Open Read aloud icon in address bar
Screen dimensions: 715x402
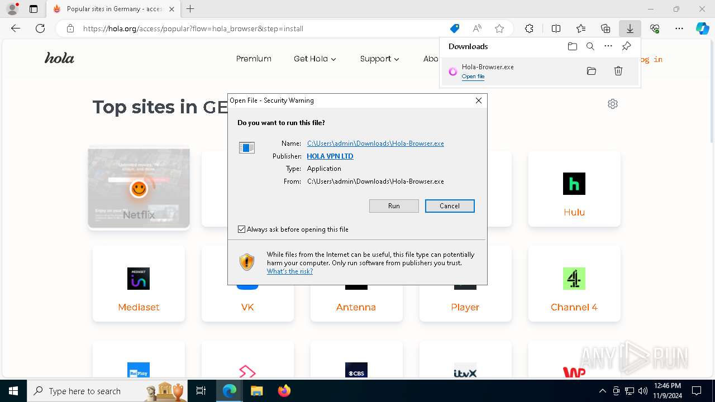pos(477,28)
